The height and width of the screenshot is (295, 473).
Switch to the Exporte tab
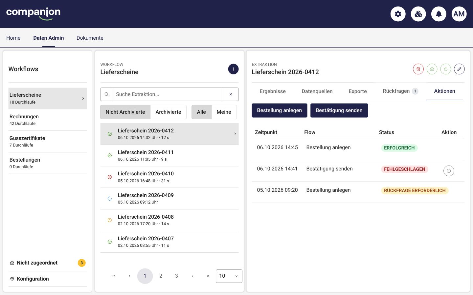(x=358, y=91)
